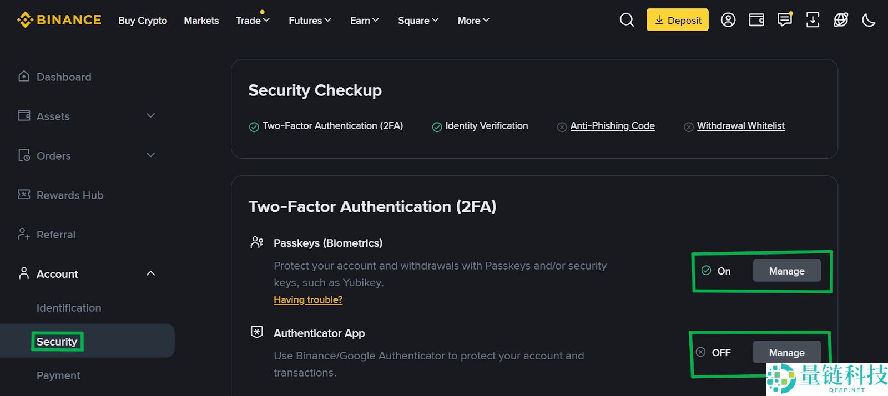The image size is (888, 396).
Task: Open the language and region globe icon
Action: 840,20
